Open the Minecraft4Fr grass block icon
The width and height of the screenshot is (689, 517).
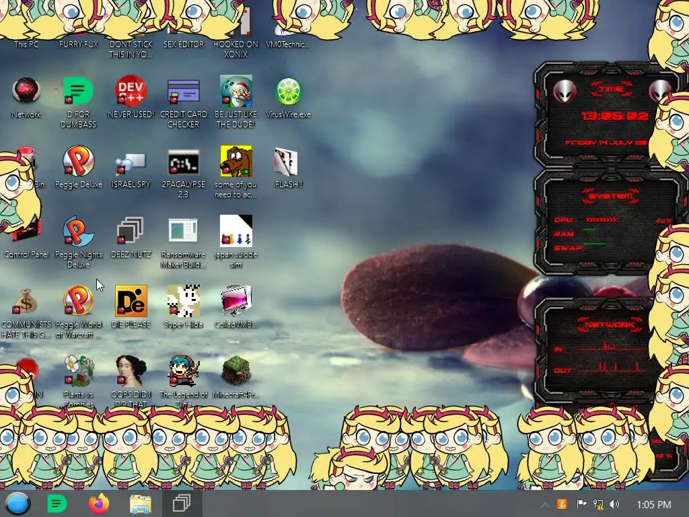pyautogui.click(x=236, y=371)
